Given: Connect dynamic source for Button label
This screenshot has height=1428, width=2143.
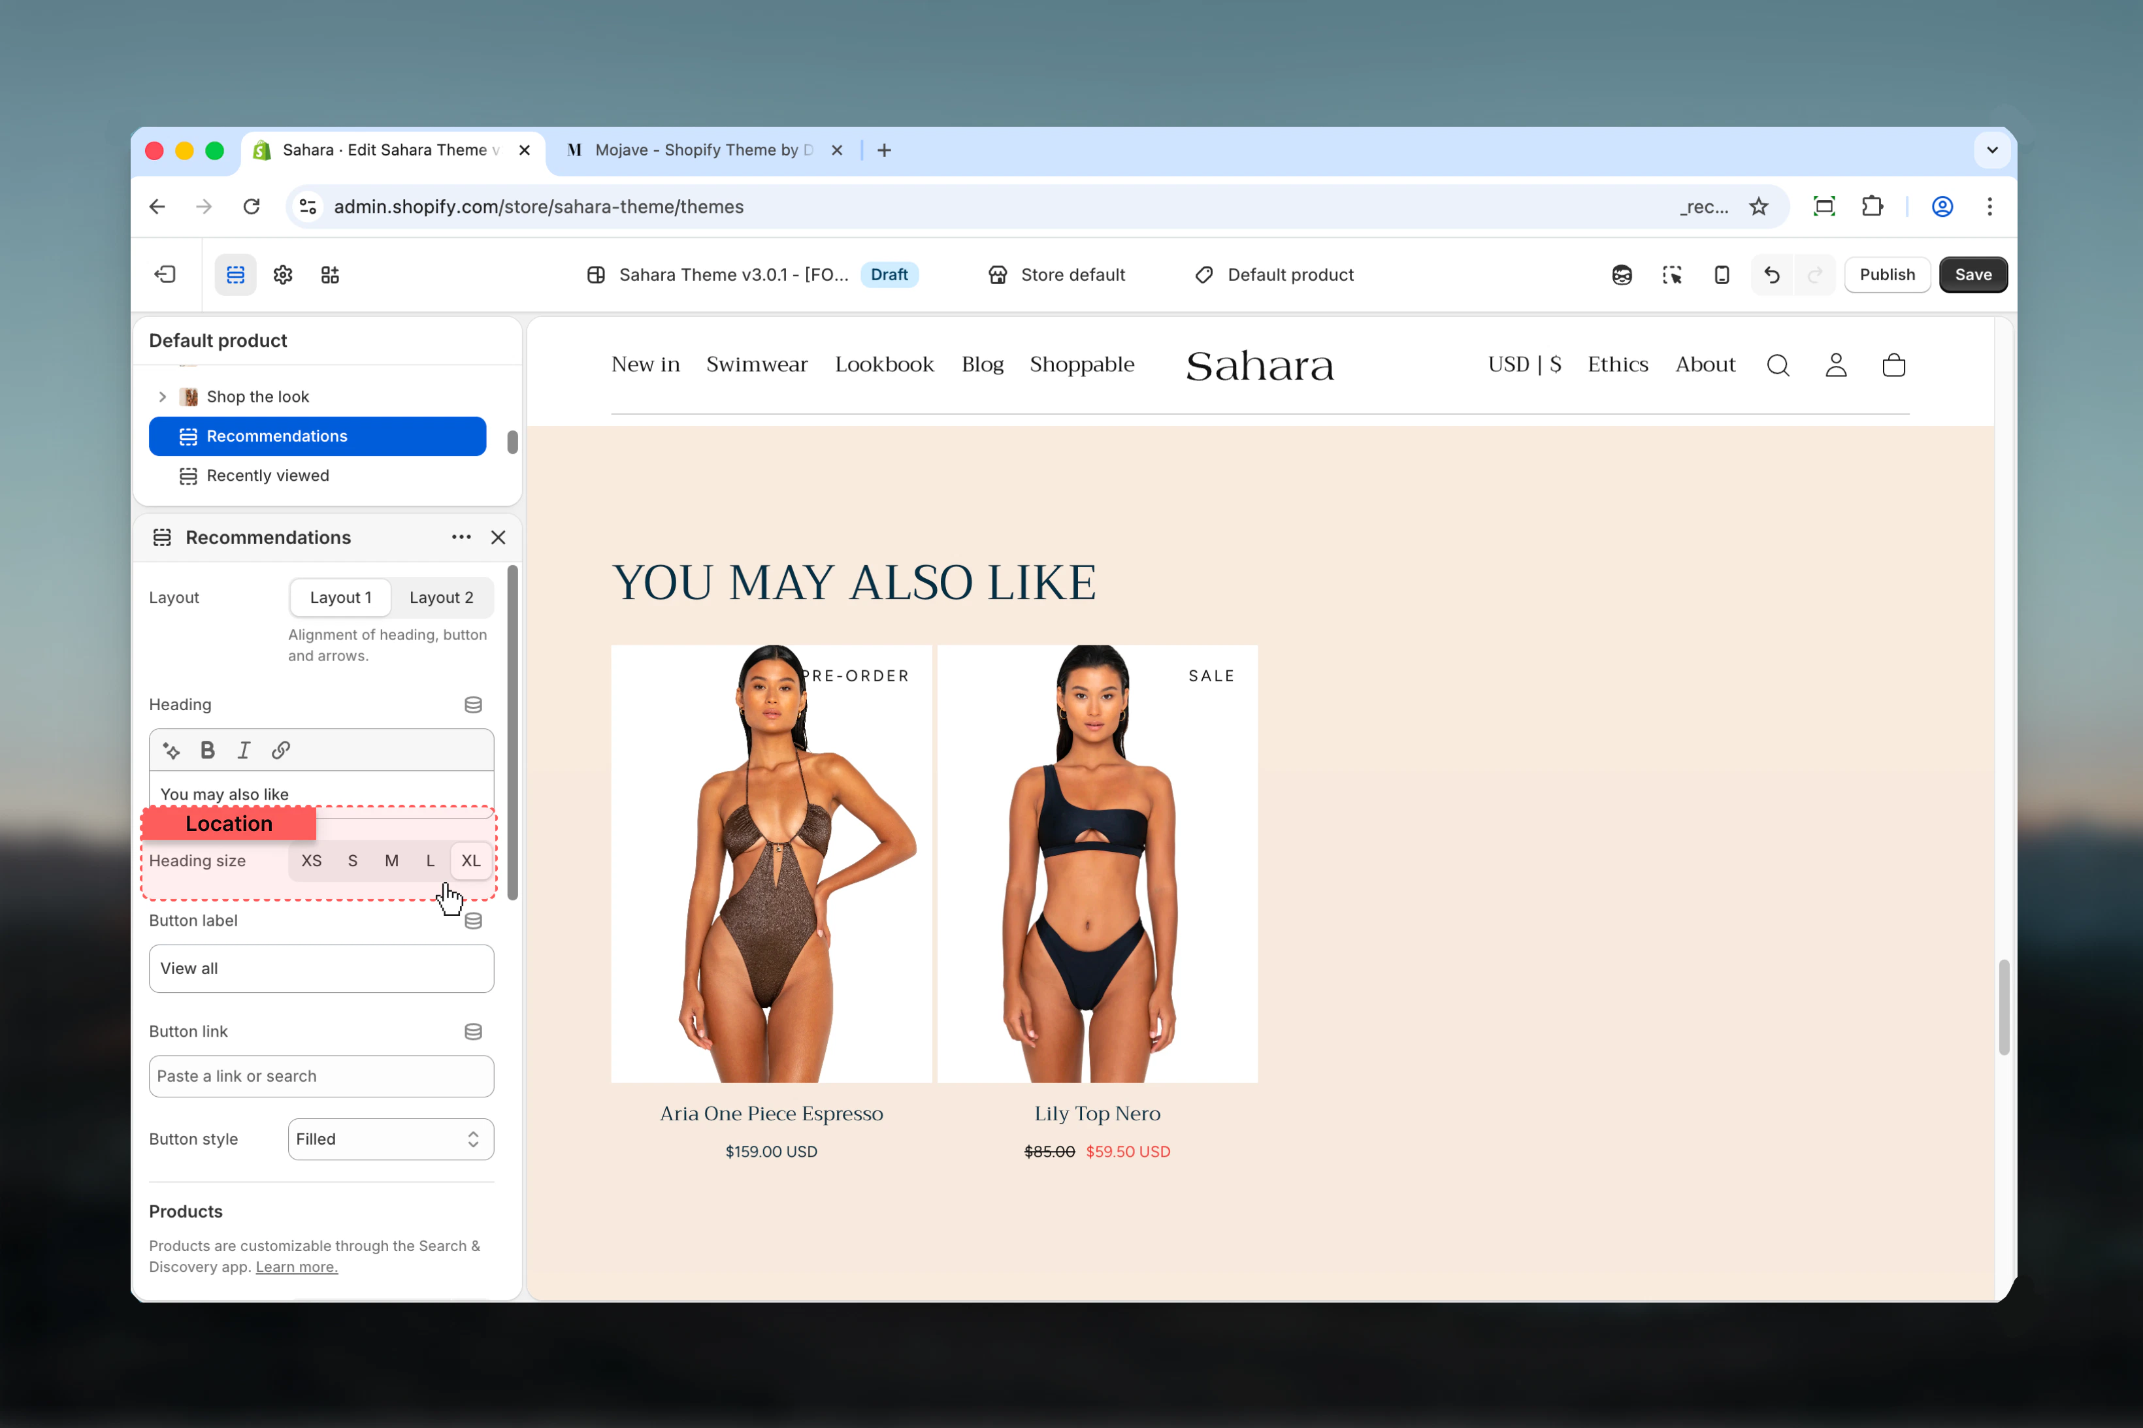Looking at the screenshot, I should tap(472, 920).
